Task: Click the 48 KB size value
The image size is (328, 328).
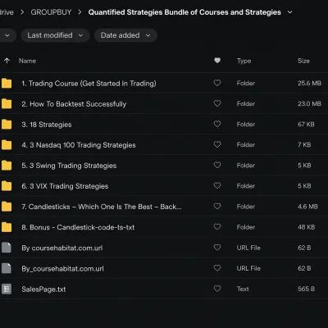Action: (307, 227)
